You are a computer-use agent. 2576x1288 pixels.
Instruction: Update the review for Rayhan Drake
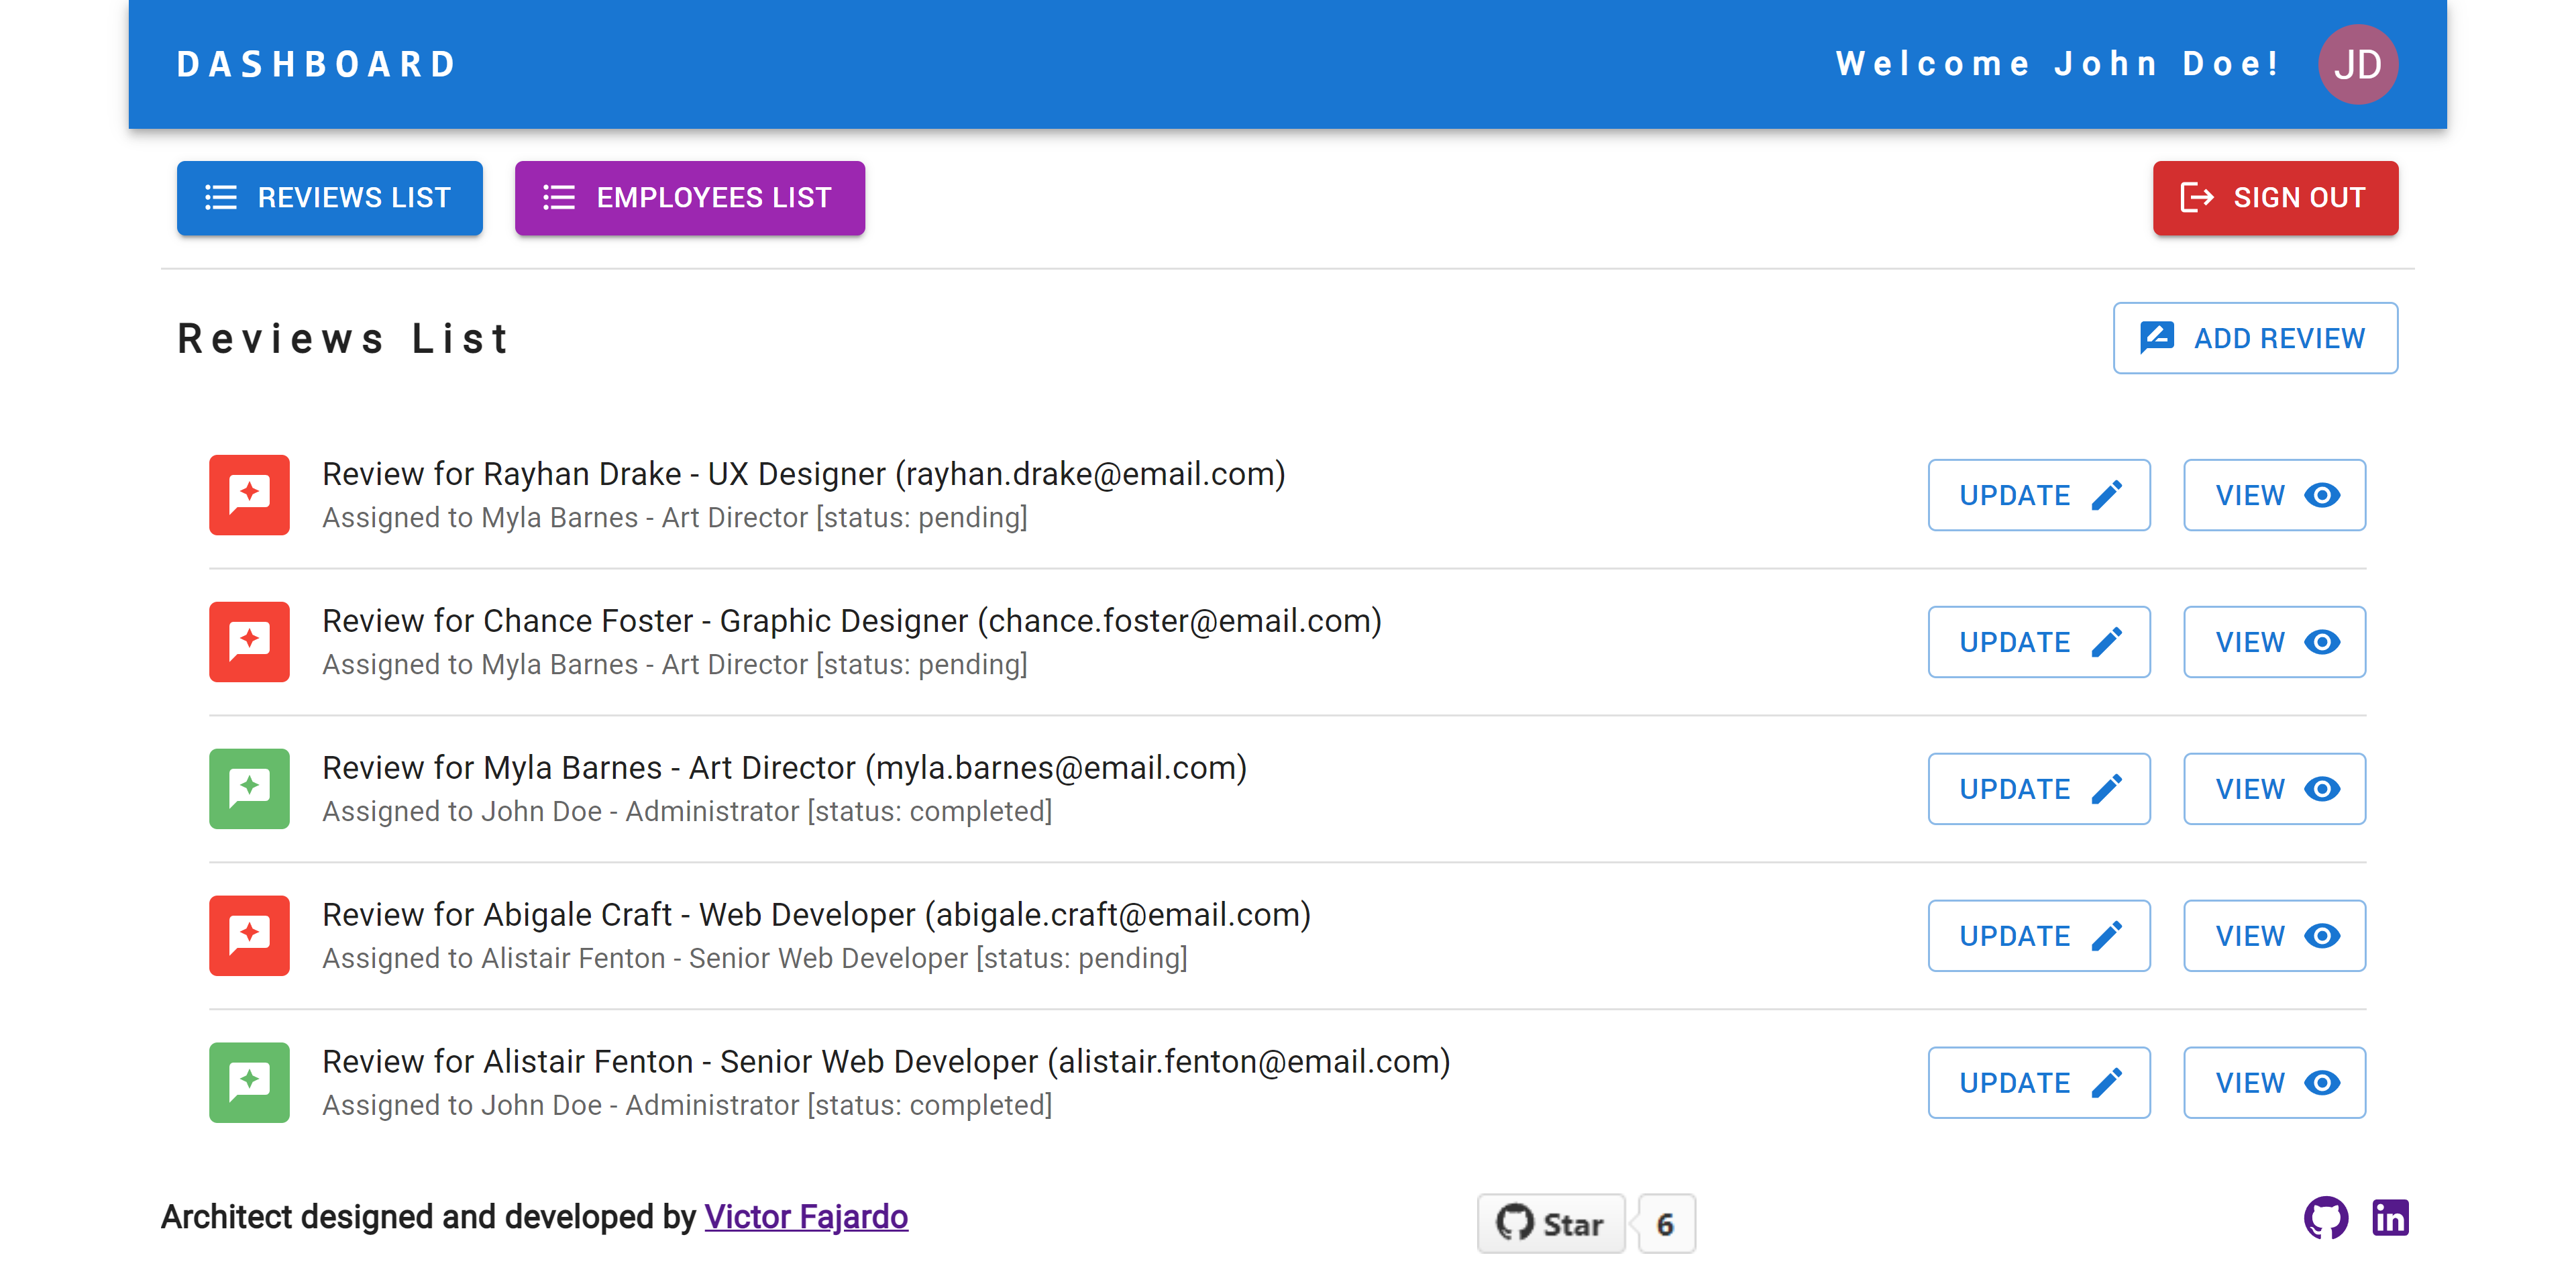click(2038, 495)
